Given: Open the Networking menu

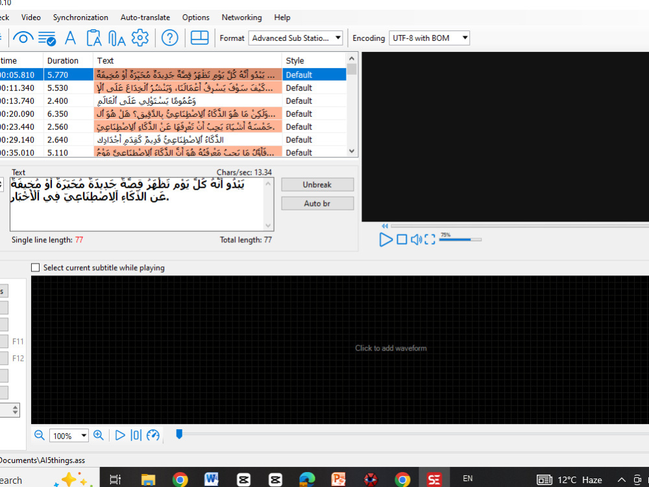Looking at the screenshot, I should point(241,18).
